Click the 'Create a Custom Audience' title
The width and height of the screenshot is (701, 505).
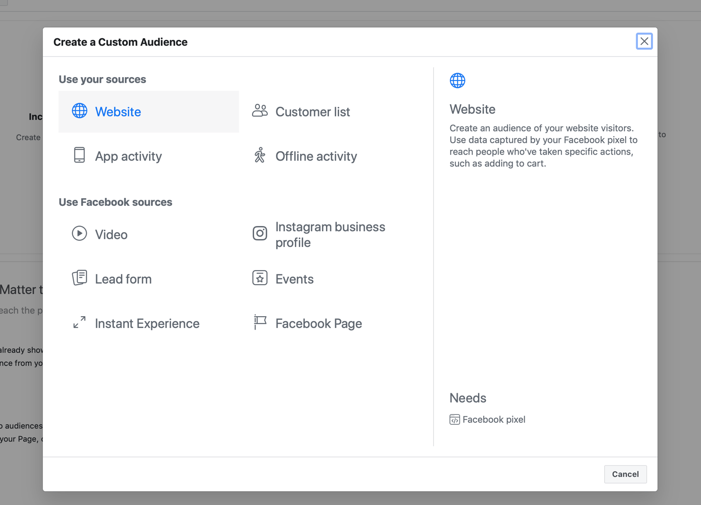[120, 42]
